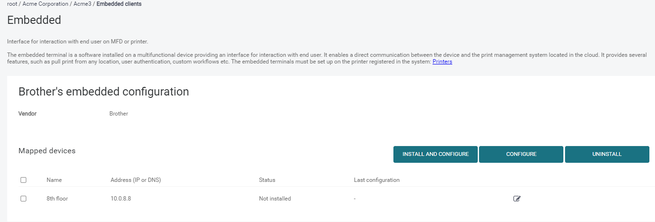Screen dimensions: 655x222
Task: Click the Not installed status text
Action: tap(275, 199)
